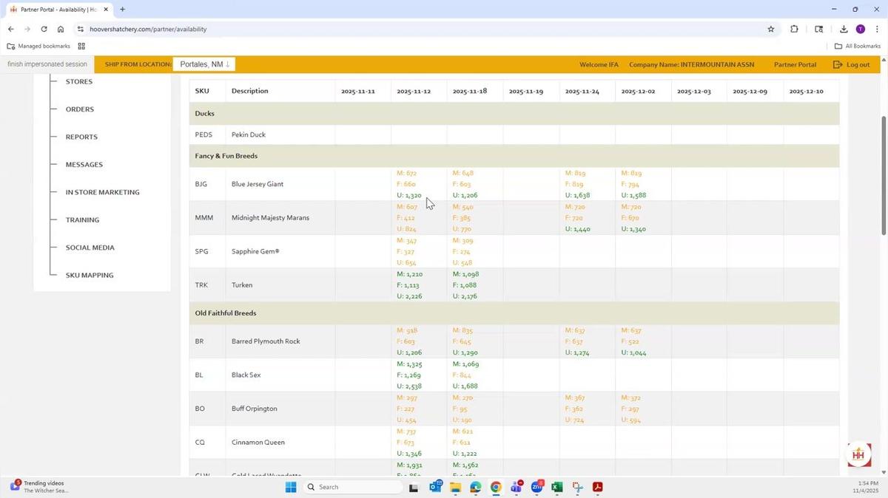Click finish impersonated session
The image size is (888, 498).
pos(47,64)
